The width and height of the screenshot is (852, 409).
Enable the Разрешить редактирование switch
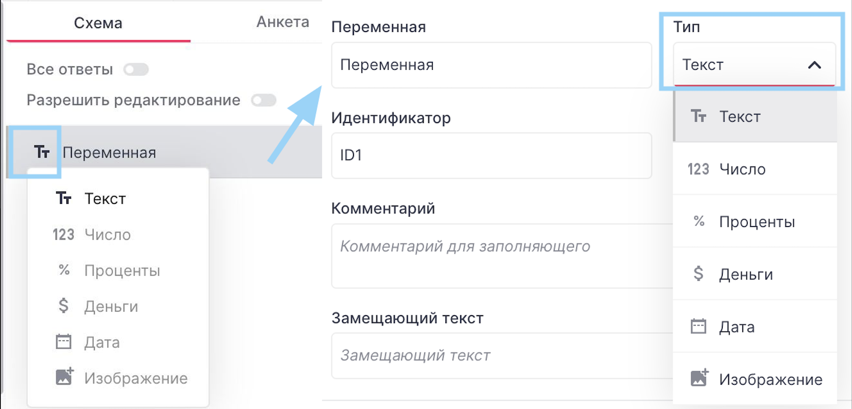(264, 100)
